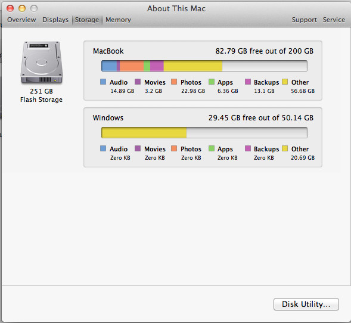Click the MacBook Other yellow swatch

click(x=285, y=82)
